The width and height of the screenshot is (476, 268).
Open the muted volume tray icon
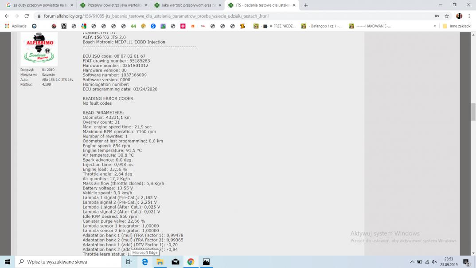click(x=434, y=262)
